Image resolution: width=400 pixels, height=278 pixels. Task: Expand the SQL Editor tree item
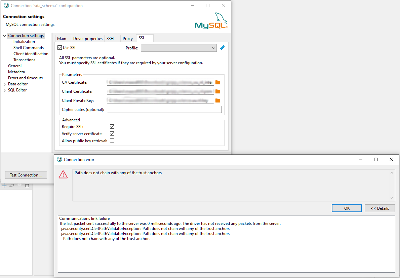coord(4,90)
